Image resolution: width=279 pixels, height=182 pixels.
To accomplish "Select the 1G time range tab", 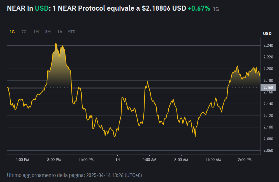I will tap(12, 32).
